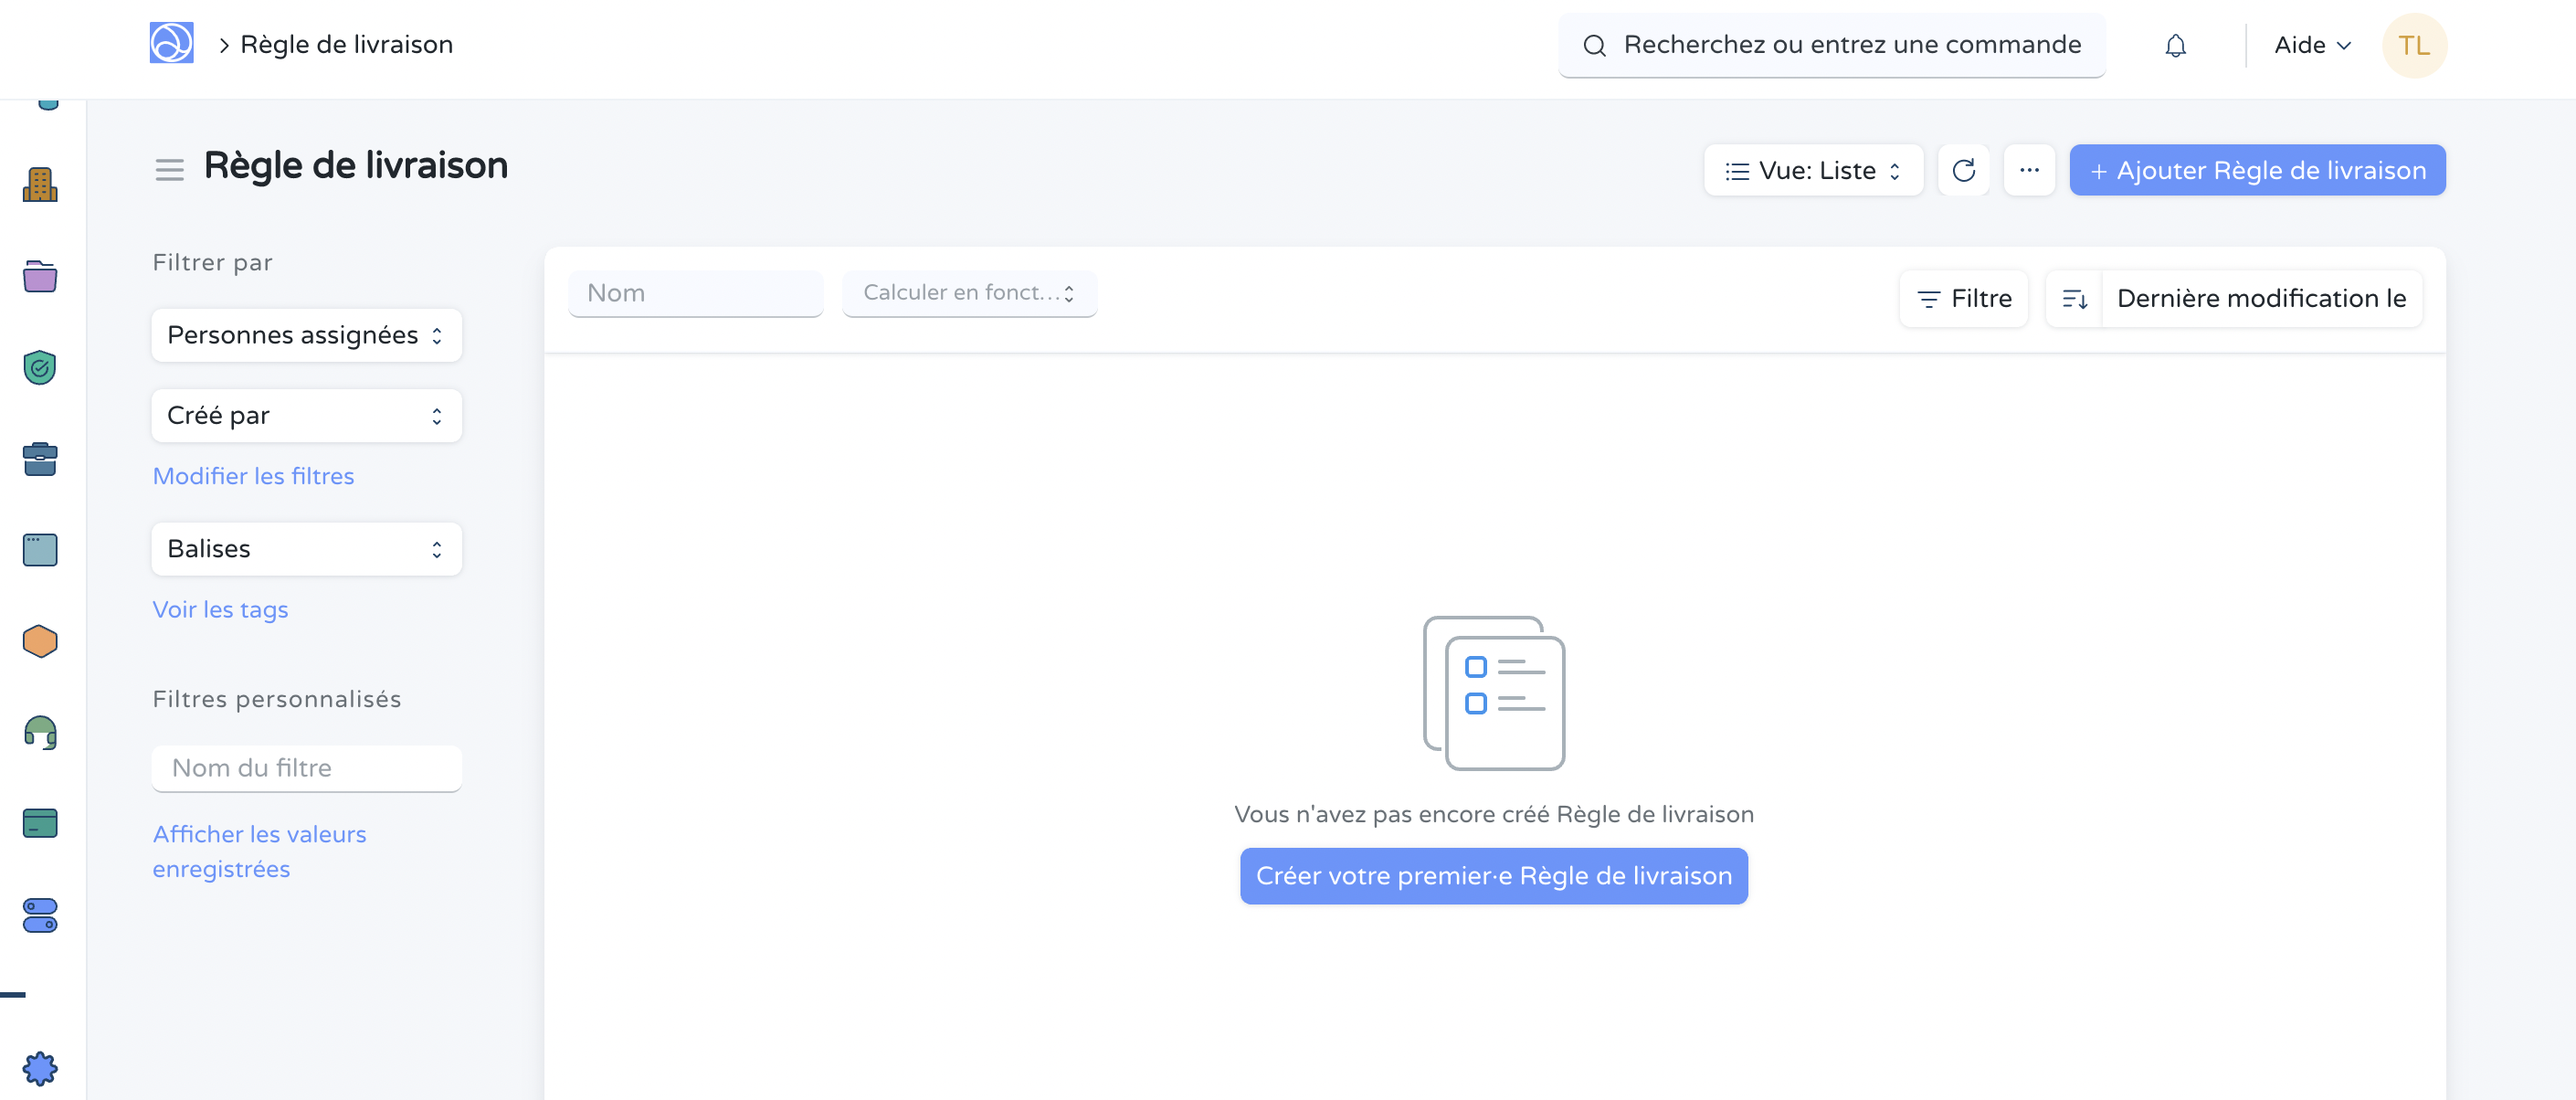Open the three-dots options menu
Screen dimensions: 2576x1100
click(x=2028, y=170)
